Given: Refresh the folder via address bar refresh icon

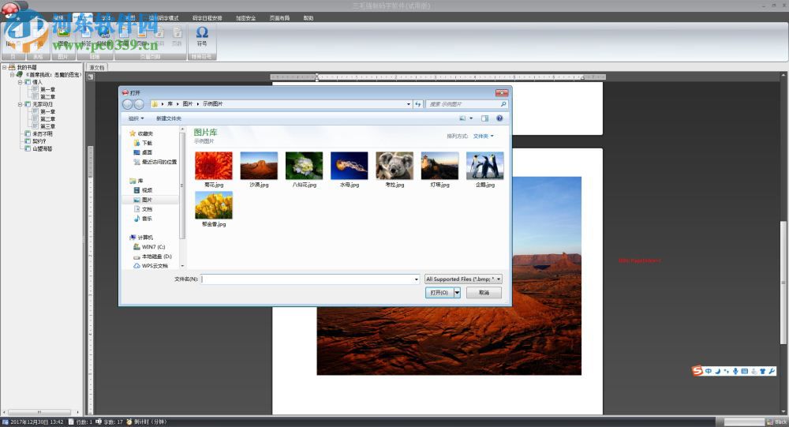Looking at the screenshot, I should coord(417,104).
